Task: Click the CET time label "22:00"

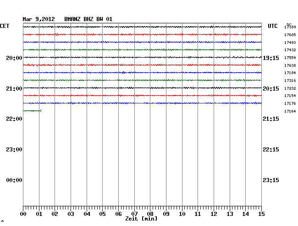Action: click(x=14, y=119)
